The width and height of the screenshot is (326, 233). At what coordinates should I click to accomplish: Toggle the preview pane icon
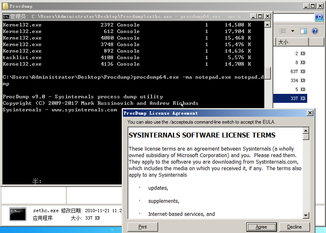[304, 31]
